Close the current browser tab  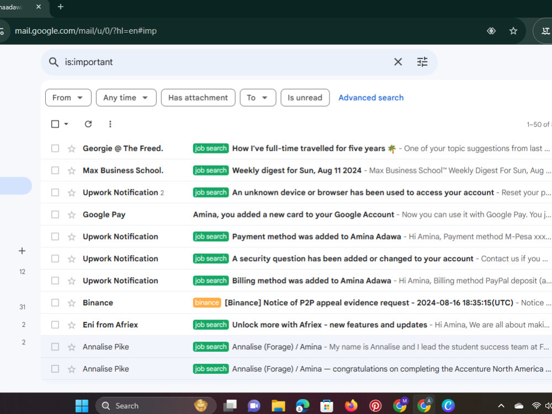pos(39,7)
